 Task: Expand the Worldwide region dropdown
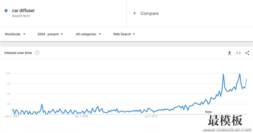point(15,34)
